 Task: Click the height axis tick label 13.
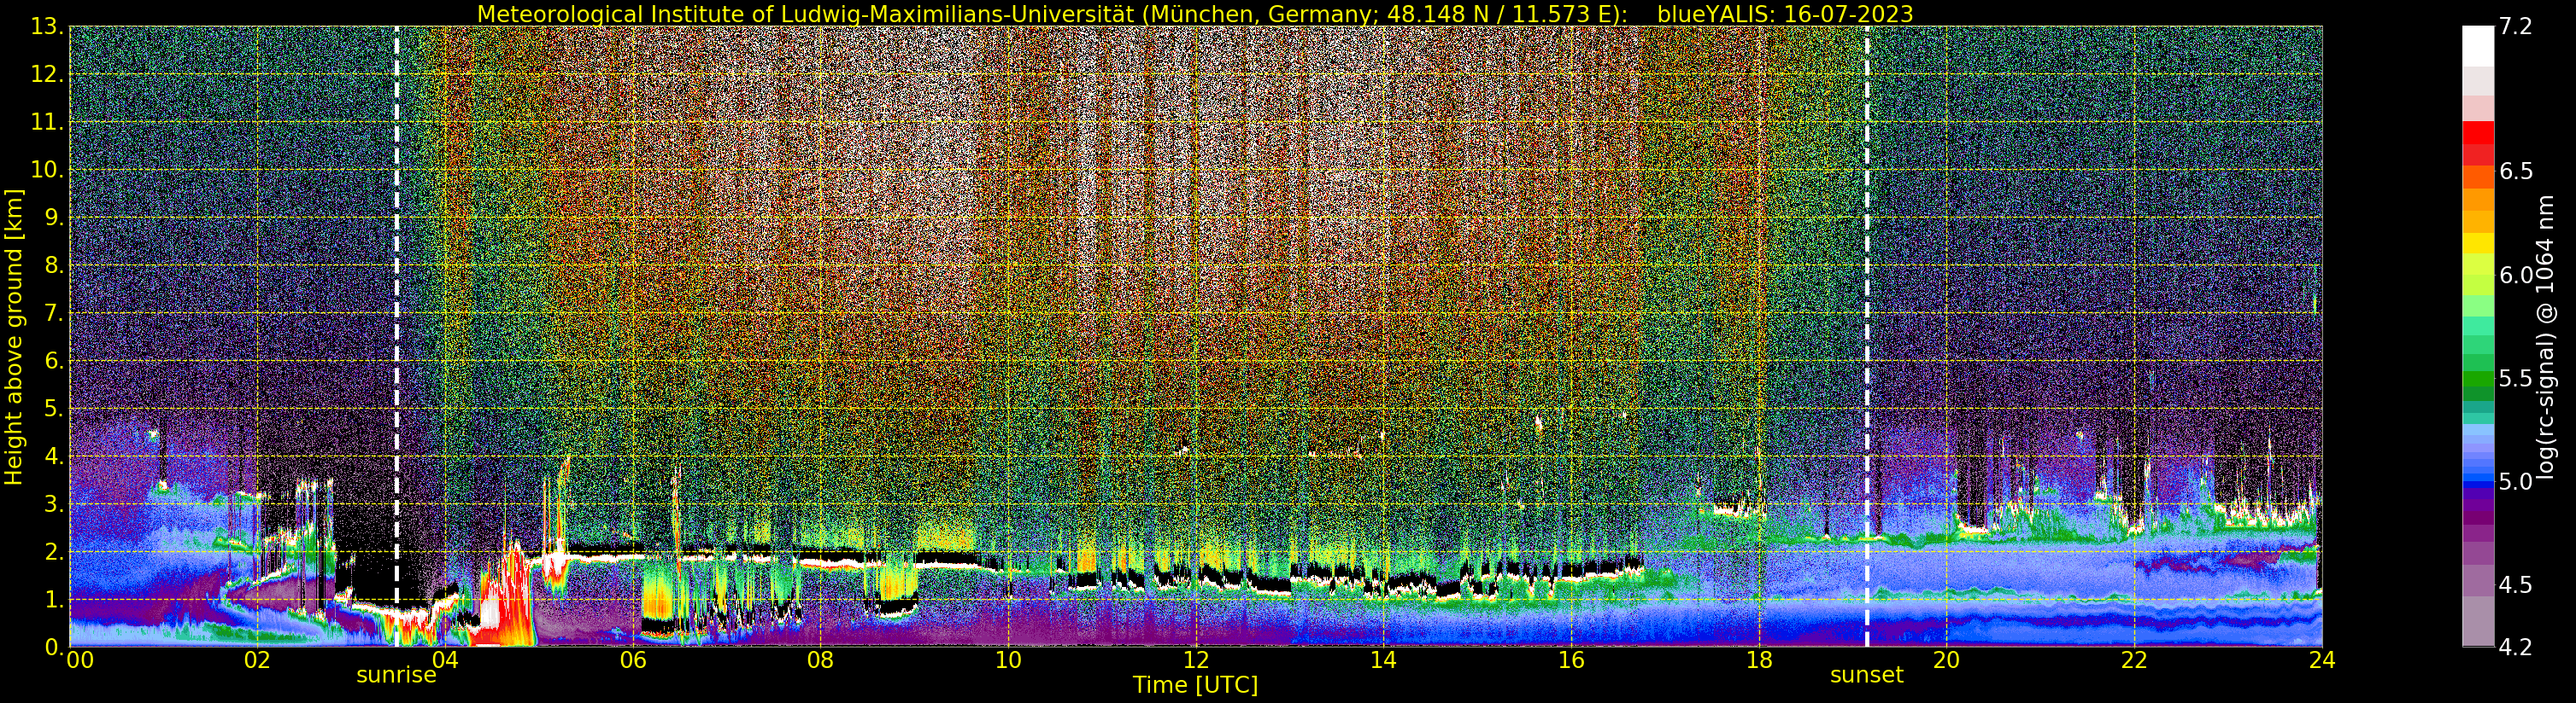[x=47, y=27]
